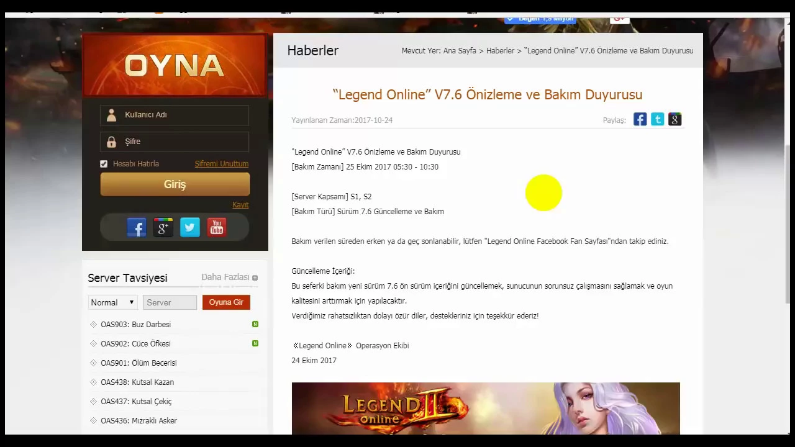Focus the Şifre password field
Screen dimensions: 795x447
tap(175, 142)
